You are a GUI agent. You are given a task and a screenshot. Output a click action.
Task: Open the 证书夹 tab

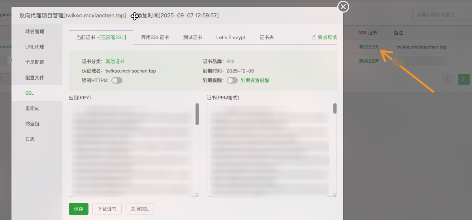[x=267, y=37]
